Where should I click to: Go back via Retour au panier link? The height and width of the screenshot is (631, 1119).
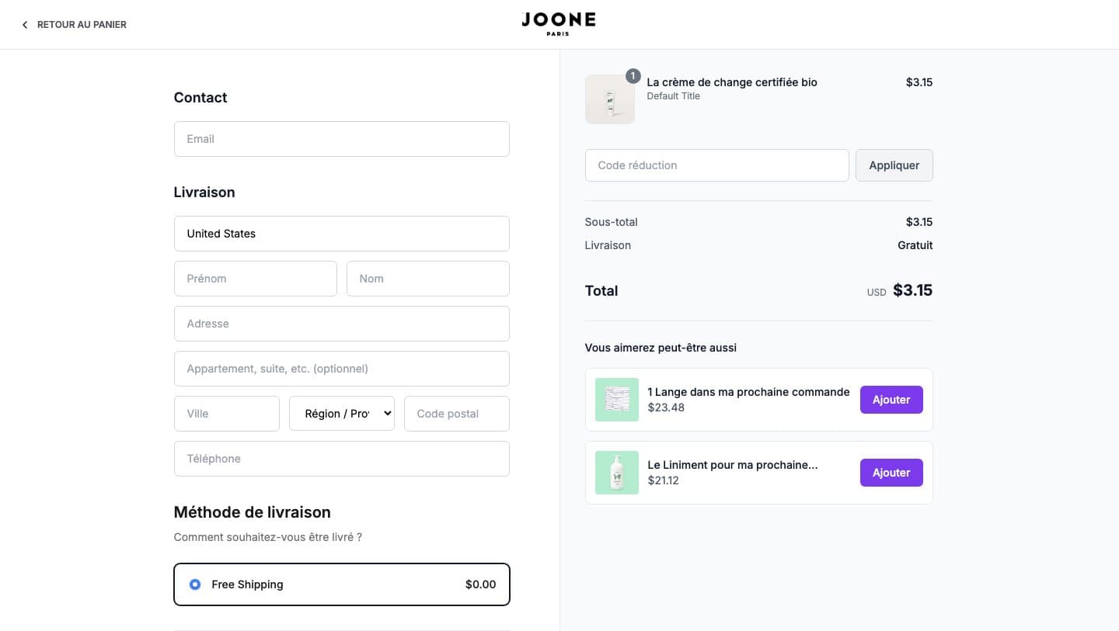(74, 25)
